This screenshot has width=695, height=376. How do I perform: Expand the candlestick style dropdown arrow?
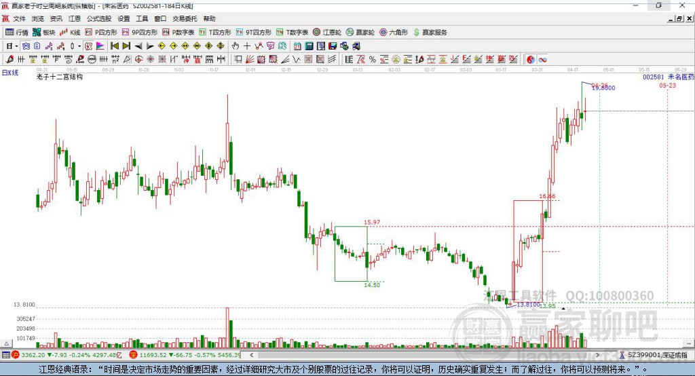pyautogui.click(x=79, y=46)
